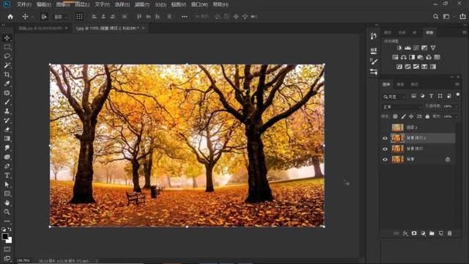469x264 pixels.
Task: Pick the Path Selection arrow tool
Action: click(7, 184)
